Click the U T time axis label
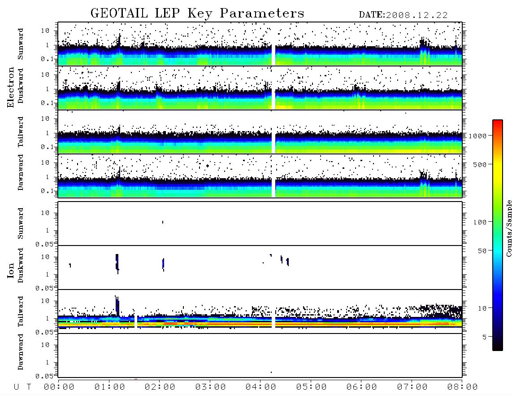This screenshot has height=395, width=512. pyautogui.click(x=22, y=387)
